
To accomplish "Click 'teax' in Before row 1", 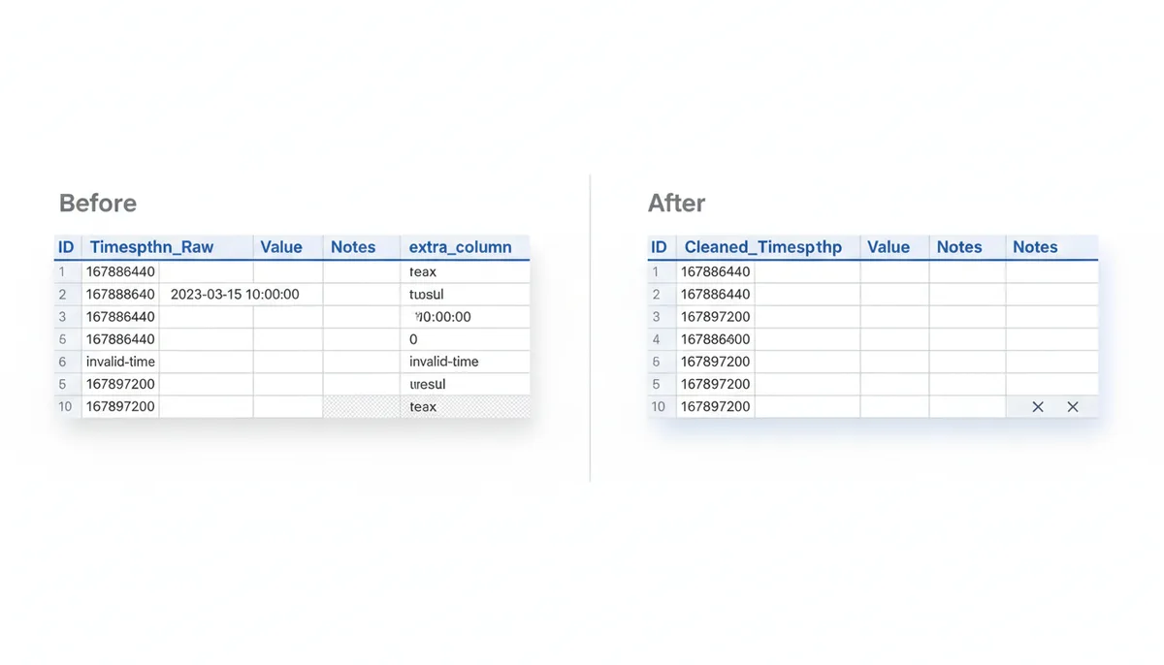I will 423,272.
